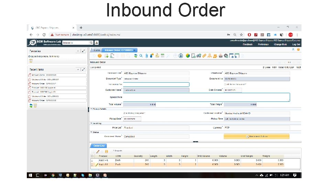This screenshot has height=185, width=330.
Task: Toggle All Items Delivered checkbox
Action: [225, 84]
